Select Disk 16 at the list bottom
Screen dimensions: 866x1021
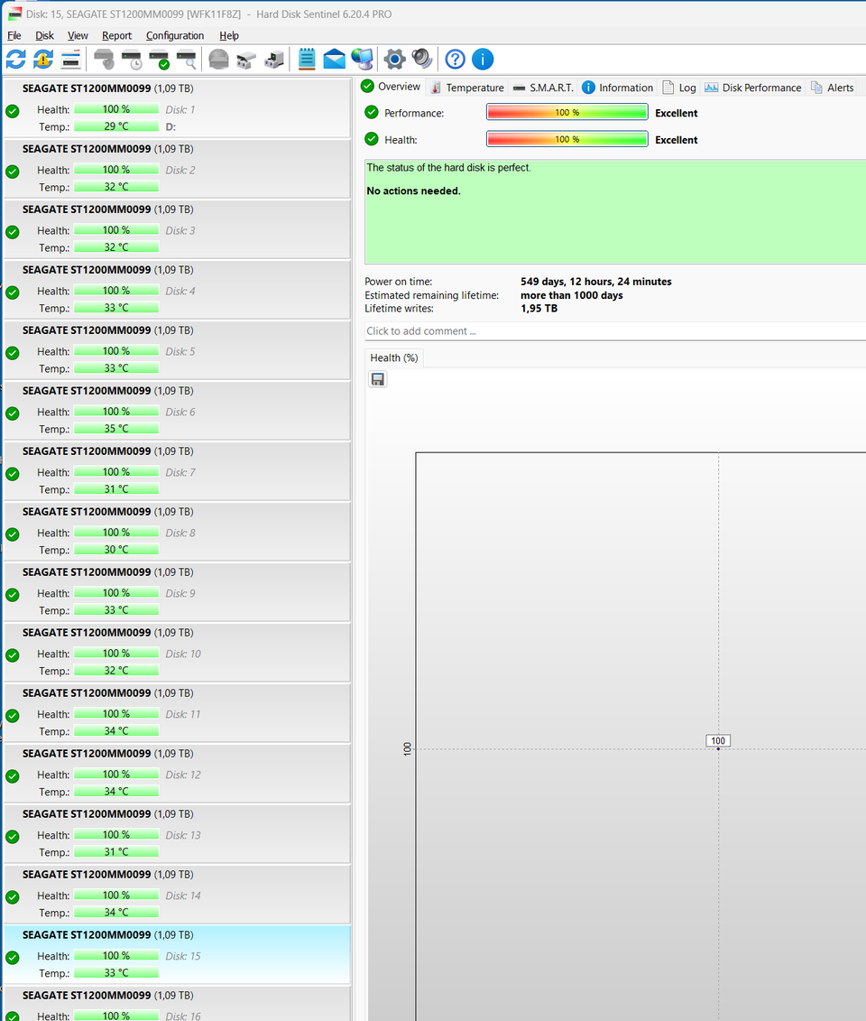(177, 1004)
